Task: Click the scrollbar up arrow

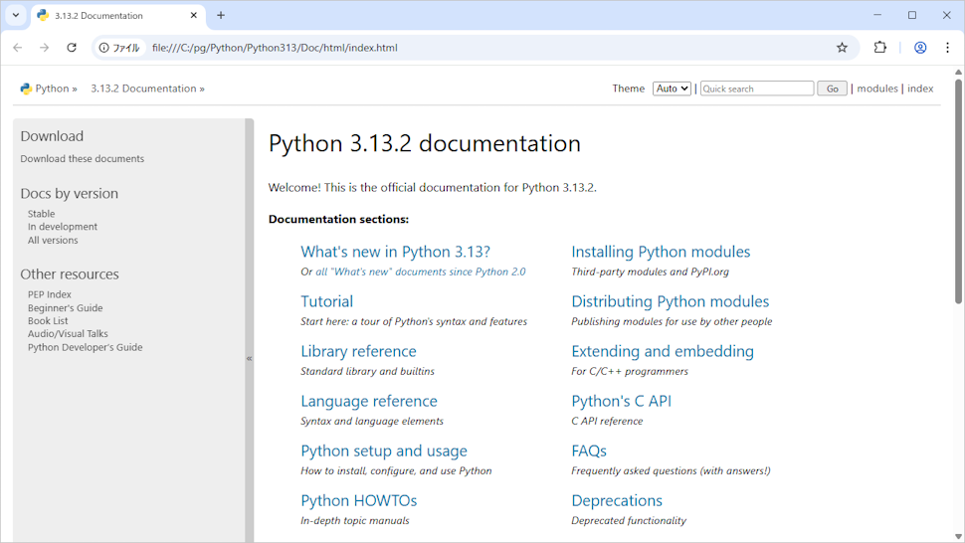Action: 958,72
